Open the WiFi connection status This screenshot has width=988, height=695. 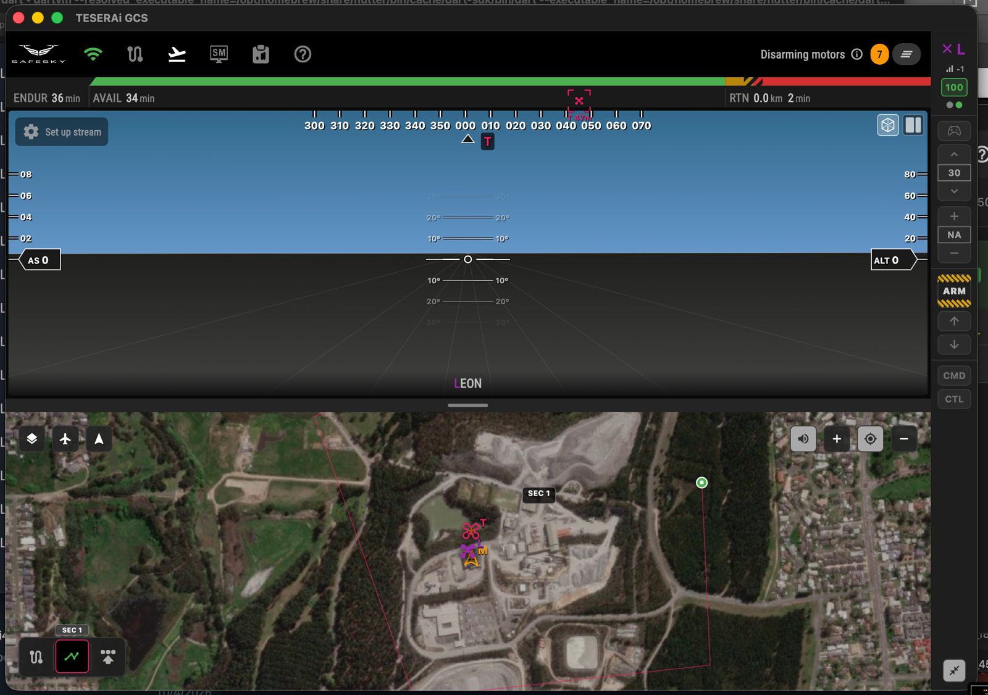coord(93,54)
